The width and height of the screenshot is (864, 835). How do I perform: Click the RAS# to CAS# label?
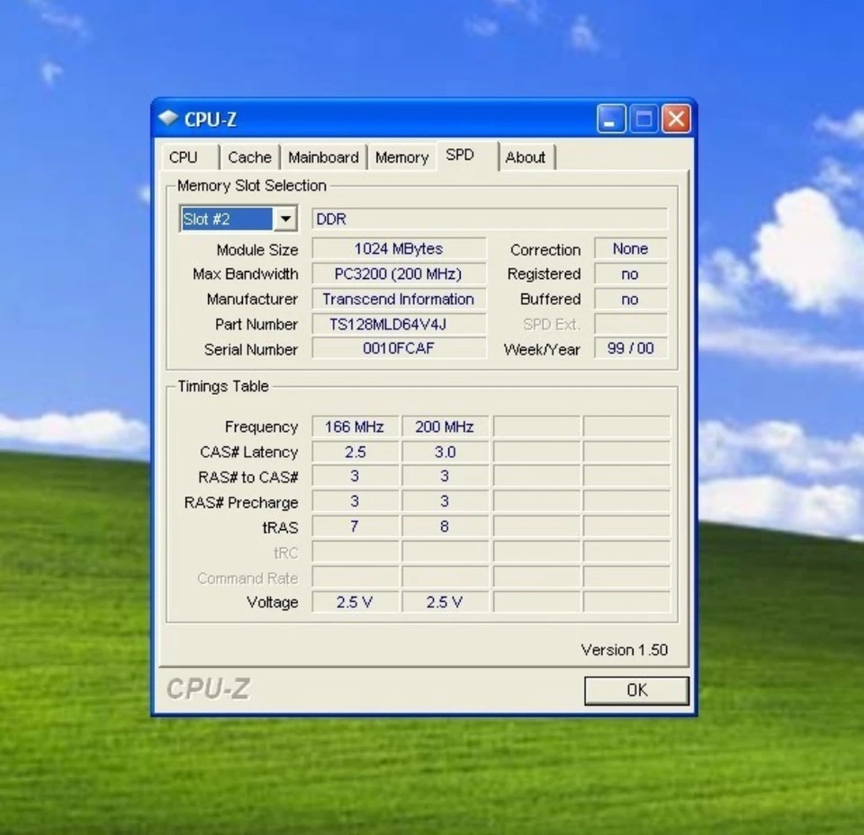pyautogui.click(x=248, y=477)
